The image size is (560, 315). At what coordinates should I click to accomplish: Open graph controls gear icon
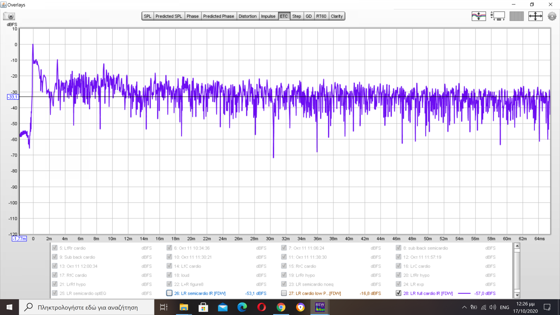click(552, 16)
